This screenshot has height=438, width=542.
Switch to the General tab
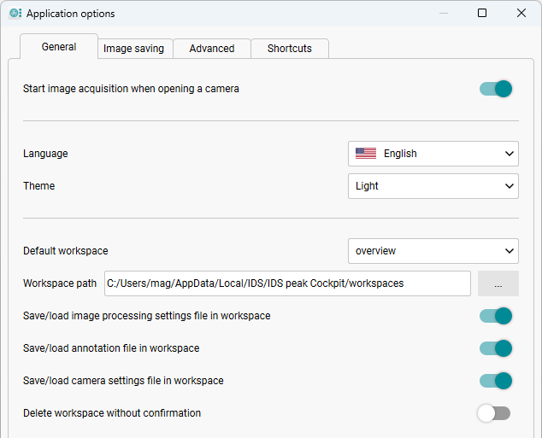[x=59, y=47]
